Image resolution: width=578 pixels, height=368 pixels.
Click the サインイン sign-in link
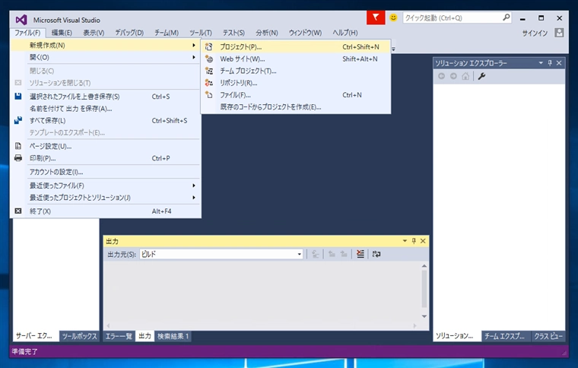(x=535, y=33)
